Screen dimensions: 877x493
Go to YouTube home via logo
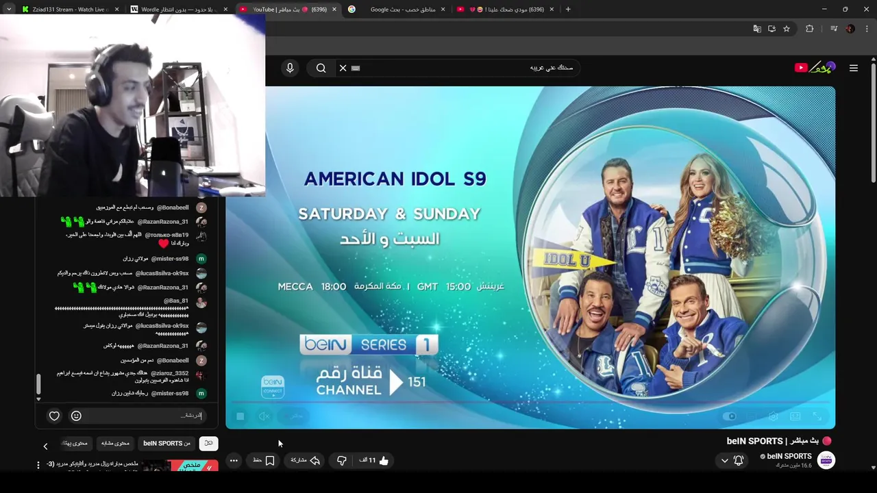click(815, 67)
